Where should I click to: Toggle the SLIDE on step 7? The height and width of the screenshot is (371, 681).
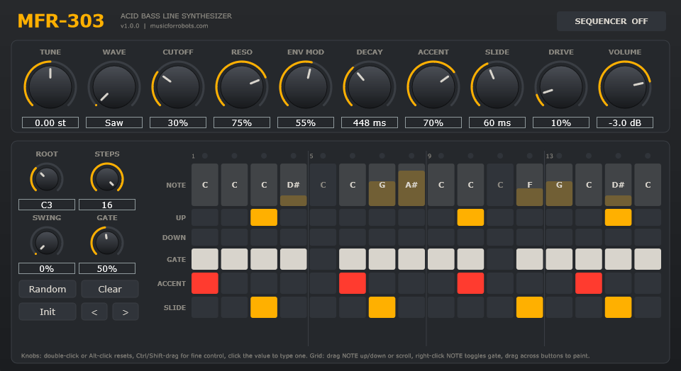[382, 307]
